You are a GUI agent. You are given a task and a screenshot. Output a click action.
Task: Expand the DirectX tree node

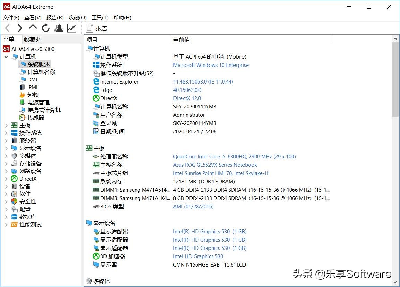point(6,179)
